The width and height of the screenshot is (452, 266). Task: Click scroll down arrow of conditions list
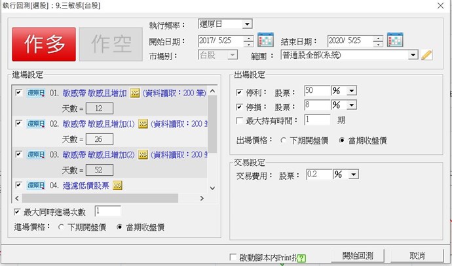tap(212, 188)
